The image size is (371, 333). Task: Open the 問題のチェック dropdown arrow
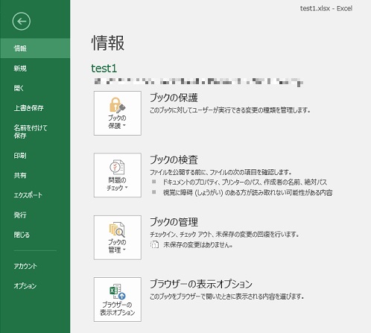point(126,188)
